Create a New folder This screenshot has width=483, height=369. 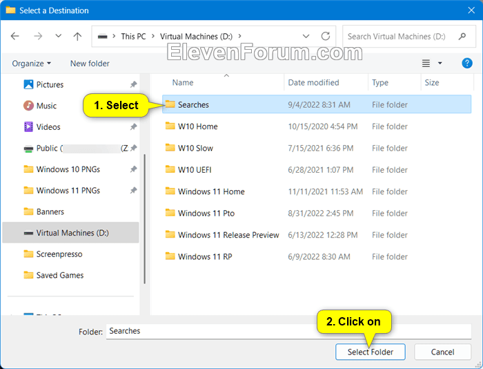click(90, 64)
